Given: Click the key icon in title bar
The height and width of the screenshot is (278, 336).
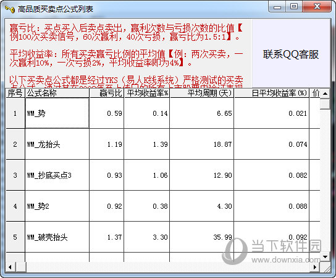Looking at the screenshot, I should pos(10,9).
